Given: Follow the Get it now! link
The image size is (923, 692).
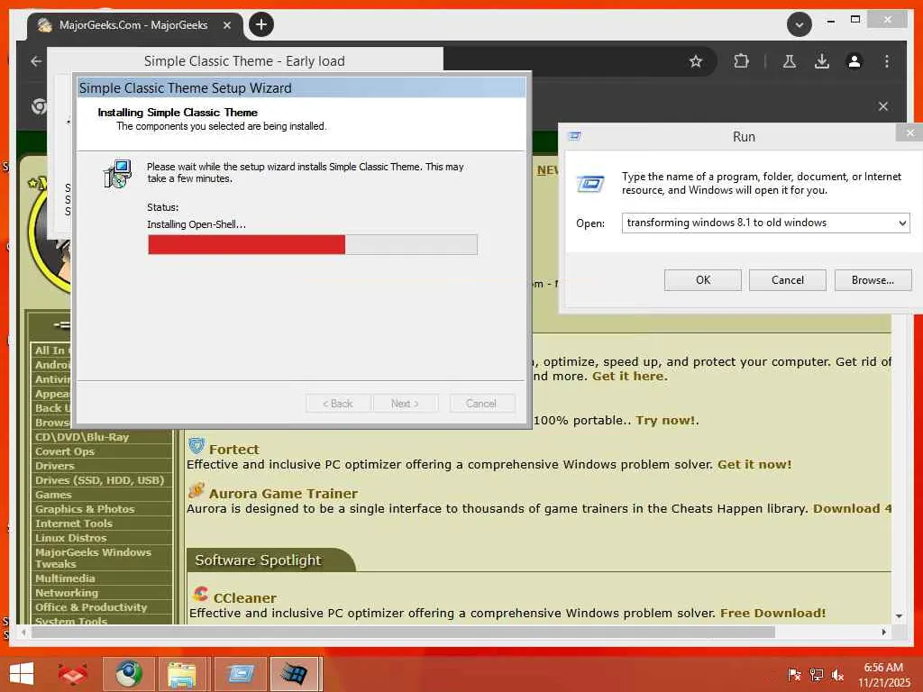Looking at the screenshot, I should point(754,464).
